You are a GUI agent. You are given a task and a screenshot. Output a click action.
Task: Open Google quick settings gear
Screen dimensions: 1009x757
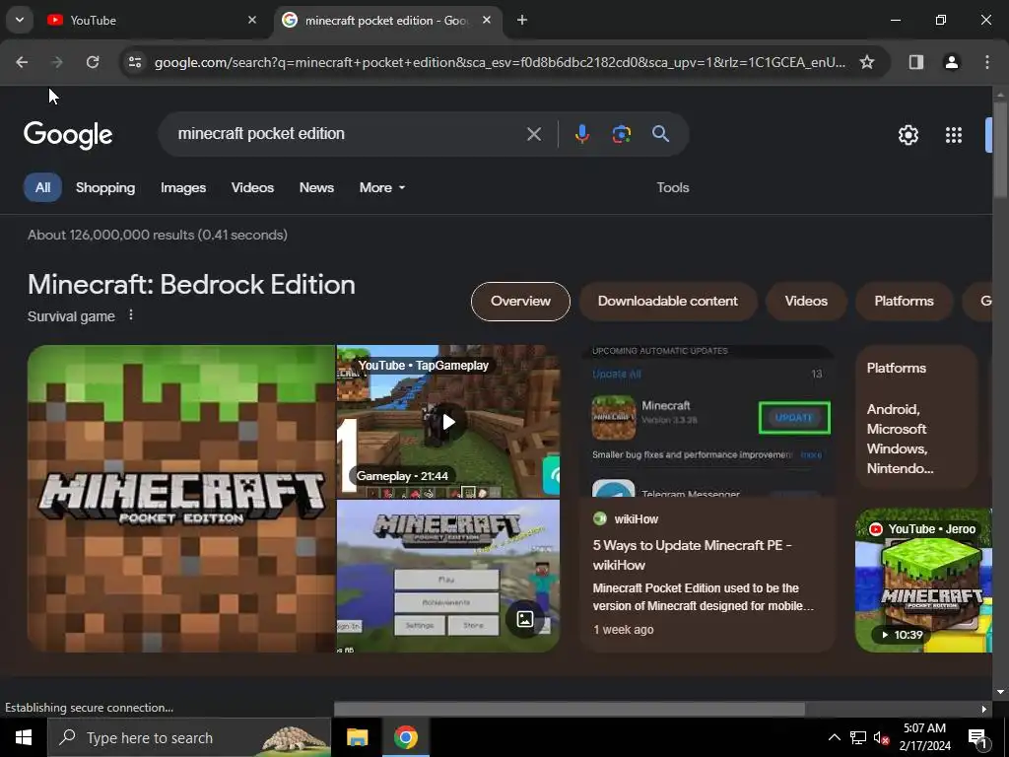[x=908, y=135]
